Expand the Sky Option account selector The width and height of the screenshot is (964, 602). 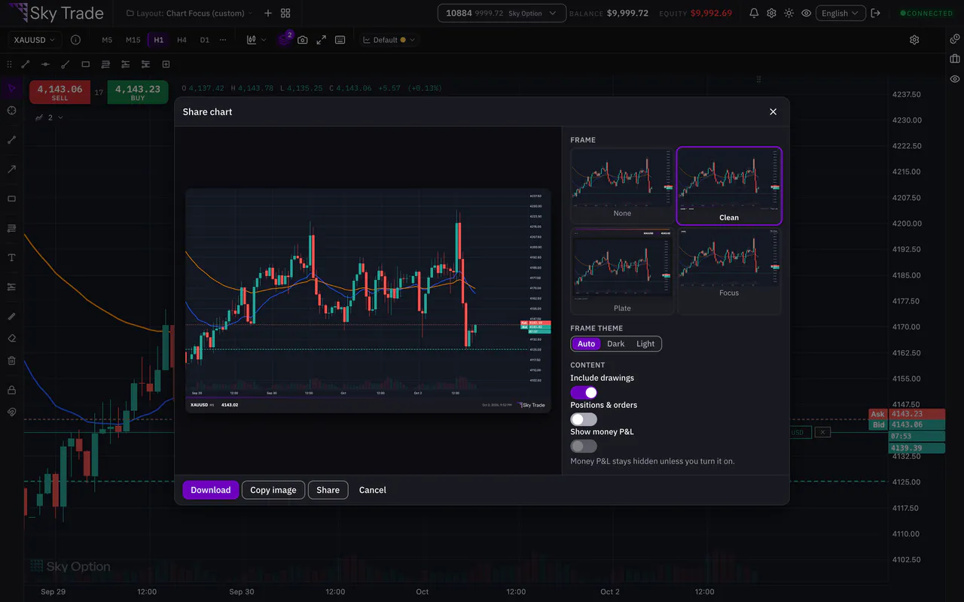(502, 14)
